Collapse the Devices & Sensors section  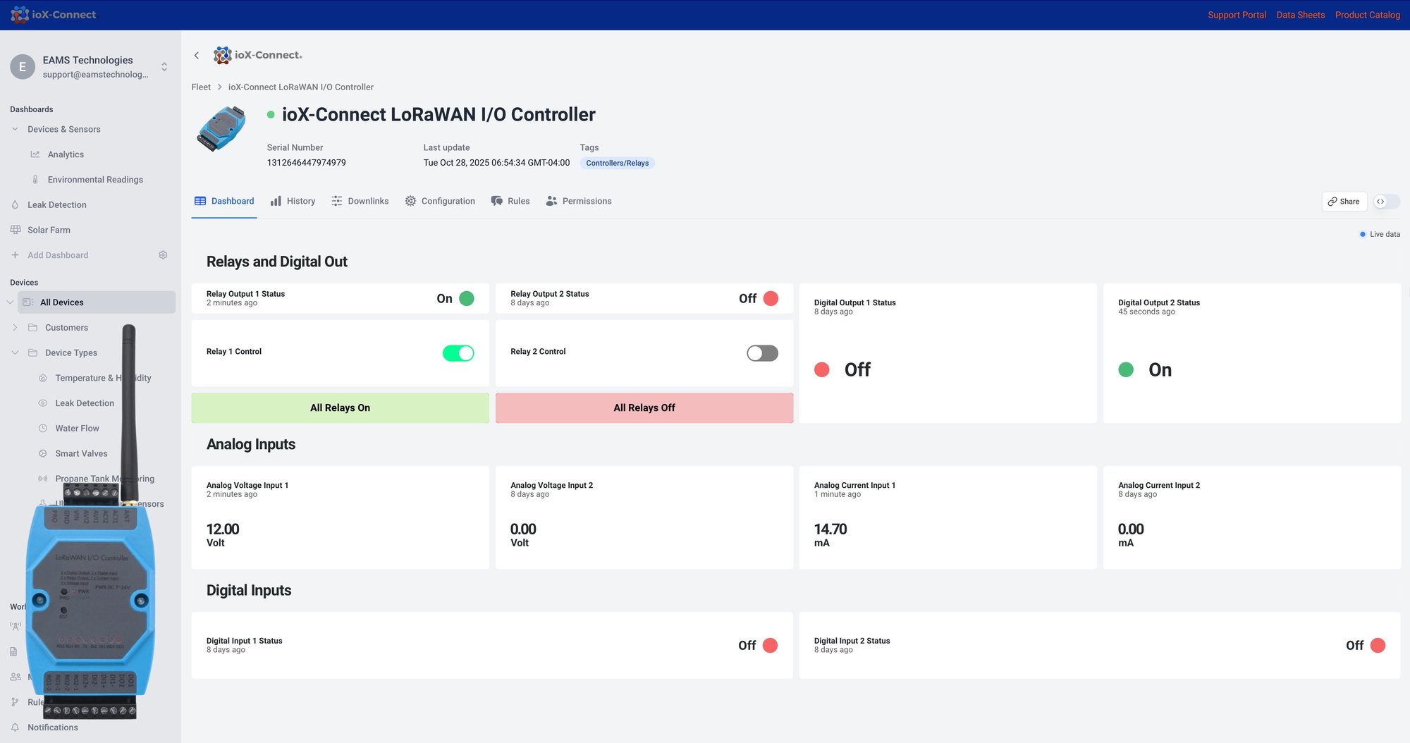14,129
